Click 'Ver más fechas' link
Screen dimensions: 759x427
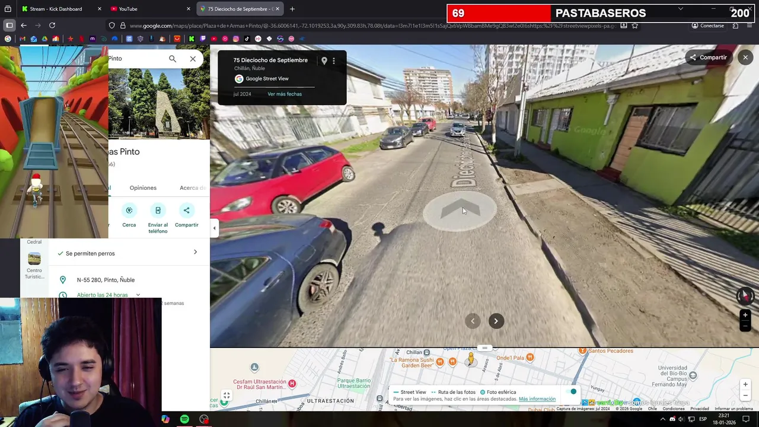(x=285, y=94)
